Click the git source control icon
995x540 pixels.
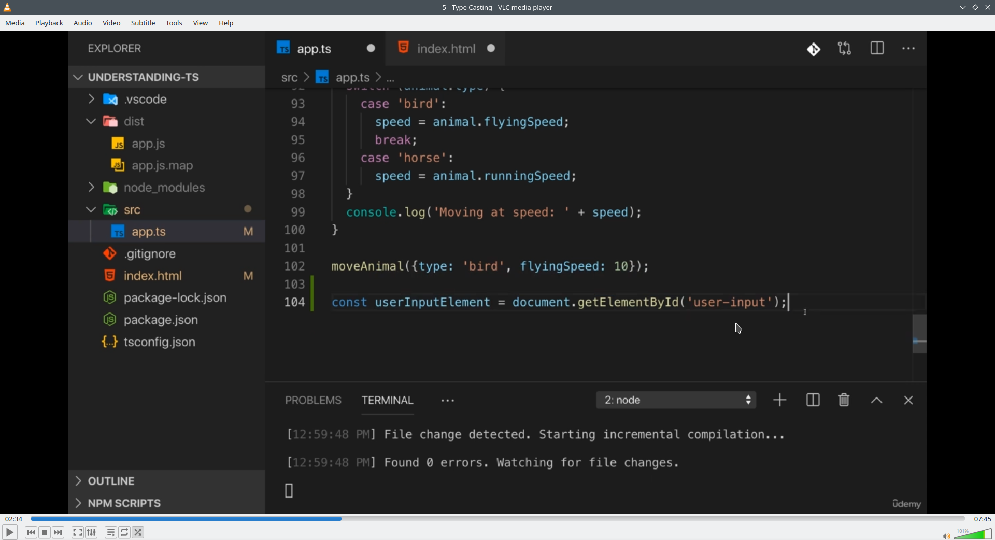point(814,49)
